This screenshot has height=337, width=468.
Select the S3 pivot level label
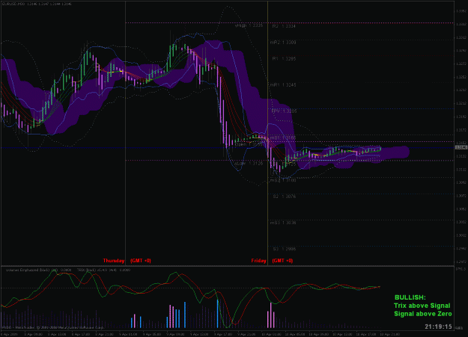pyautogui.click(x=284, y=249)
